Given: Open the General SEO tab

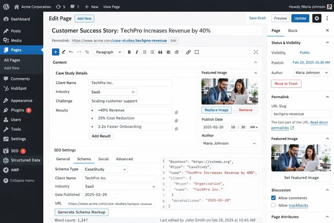Looking at the screenshot, I should tap(63, 159).
